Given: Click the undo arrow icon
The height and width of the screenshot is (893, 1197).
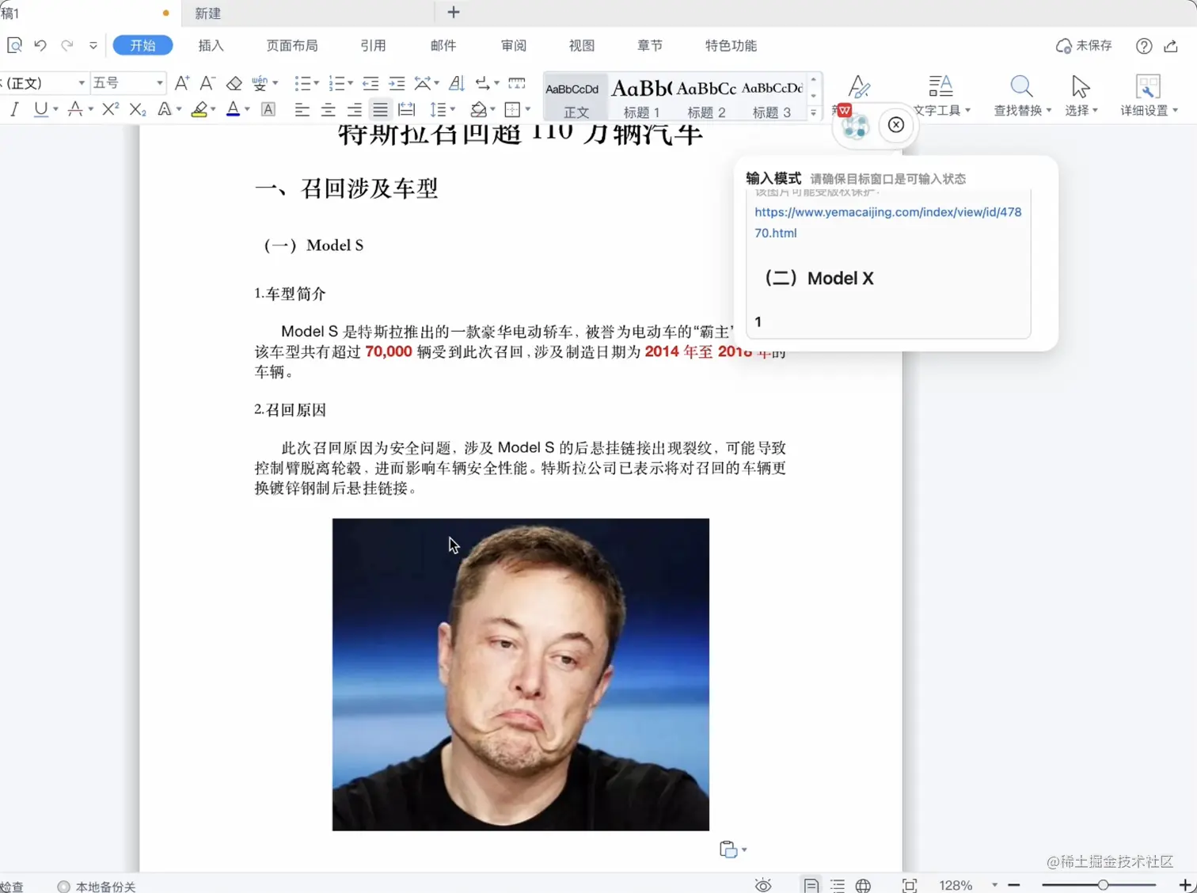Looking at the screenshot, I should pos(40,45).
